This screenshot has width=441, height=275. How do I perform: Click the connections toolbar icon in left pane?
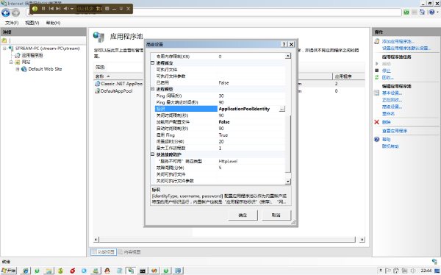point(4,40)
